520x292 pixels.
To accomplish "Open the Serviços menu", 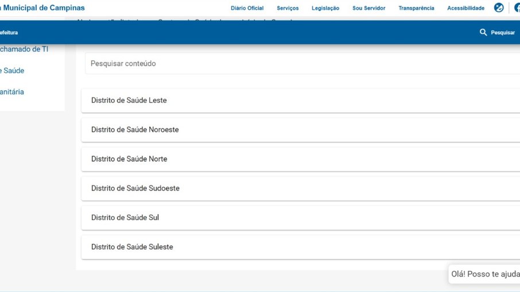I will pos(288,8).
